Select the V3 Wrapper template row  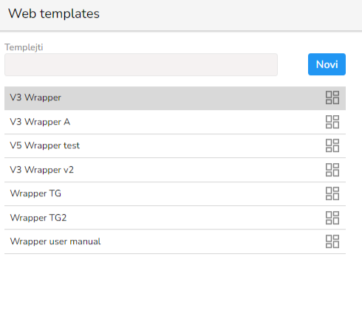click(175, 98)
